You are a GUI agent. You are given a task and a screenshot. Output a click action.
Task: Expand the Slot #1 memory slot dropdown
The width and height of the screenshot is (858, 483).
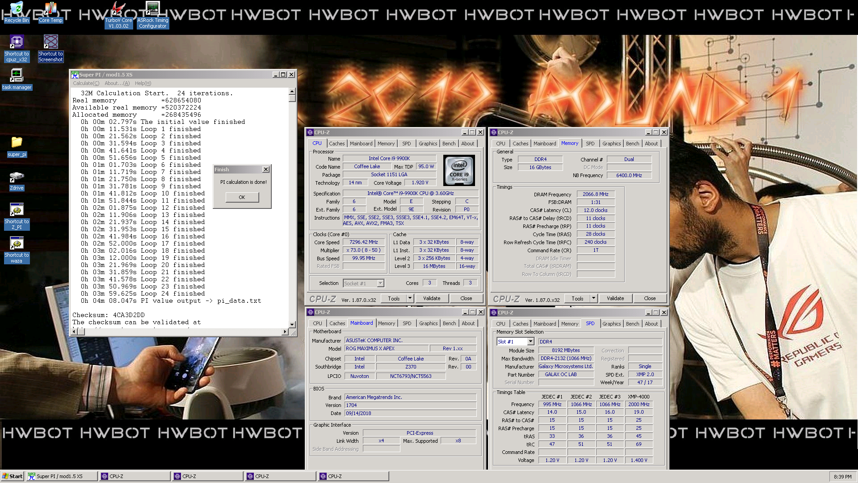point(530,342)
